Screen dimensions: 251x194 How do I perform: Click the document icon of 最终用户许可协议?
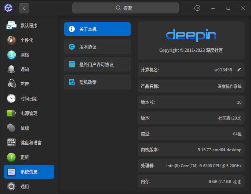tap(72, 64)
